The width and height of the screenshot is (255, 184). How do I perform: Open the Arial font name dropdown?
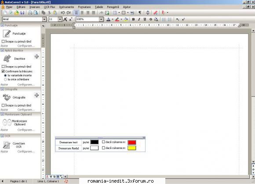tap(44, 19)
